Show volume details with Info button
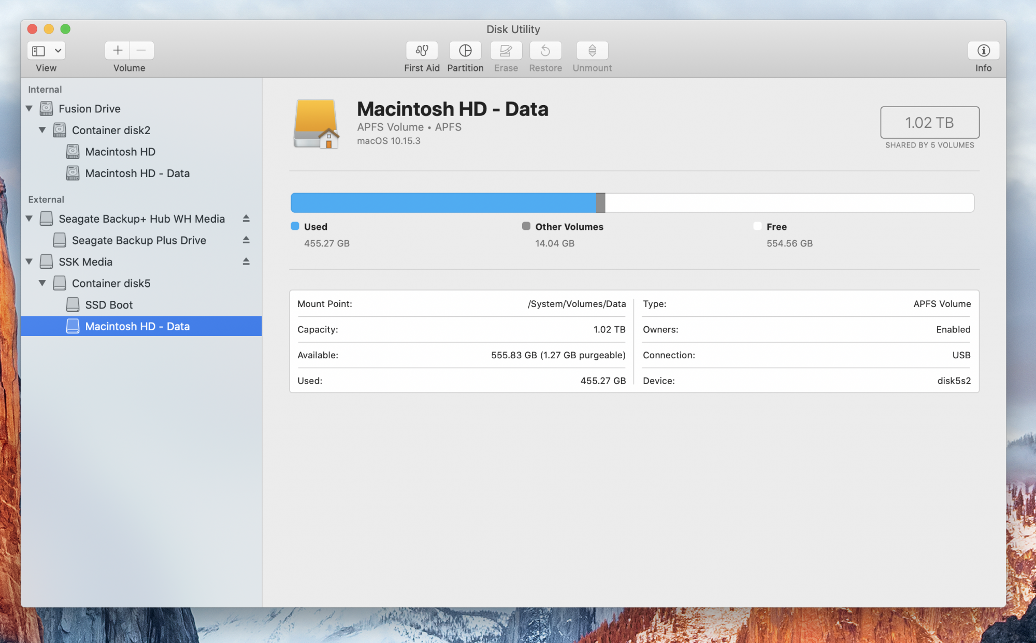Screen dimensions: 1036x643 [983, 50]
